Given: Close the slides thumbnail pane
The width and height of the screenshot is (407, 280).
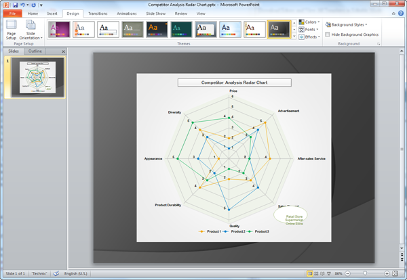Looking at the screenshot, I should point(63,51).
